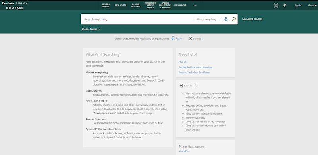
Task: Open the Ask Us help link
Action: point(182,62)
